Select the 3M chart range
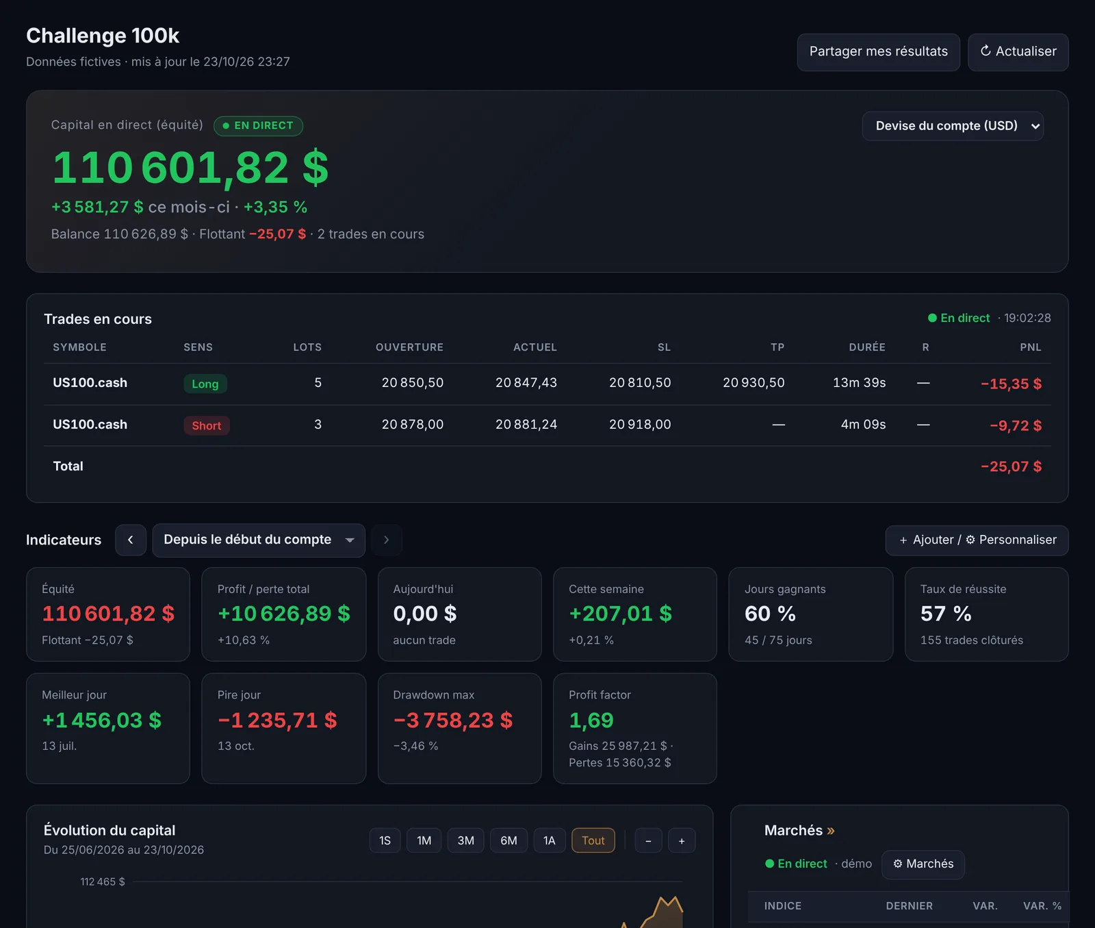The height and width of the screenshot is (928, 1095). pos(465,840)
